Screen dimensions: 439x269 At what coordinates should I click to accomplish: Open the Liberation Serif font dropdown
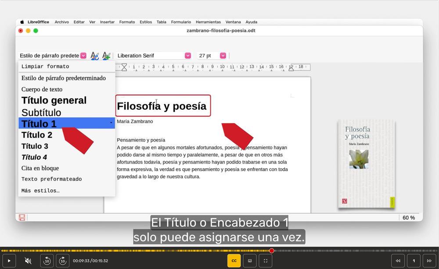click(187, 56)
